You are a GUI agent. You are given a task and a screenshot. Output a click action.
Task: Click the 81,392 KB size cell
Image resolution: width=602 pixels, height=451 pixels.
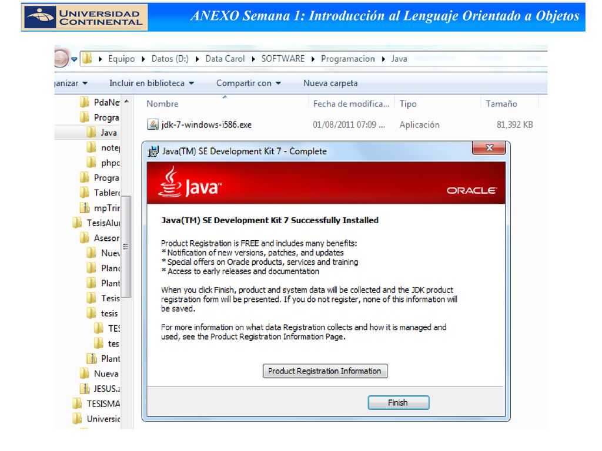tap(514, 124)
